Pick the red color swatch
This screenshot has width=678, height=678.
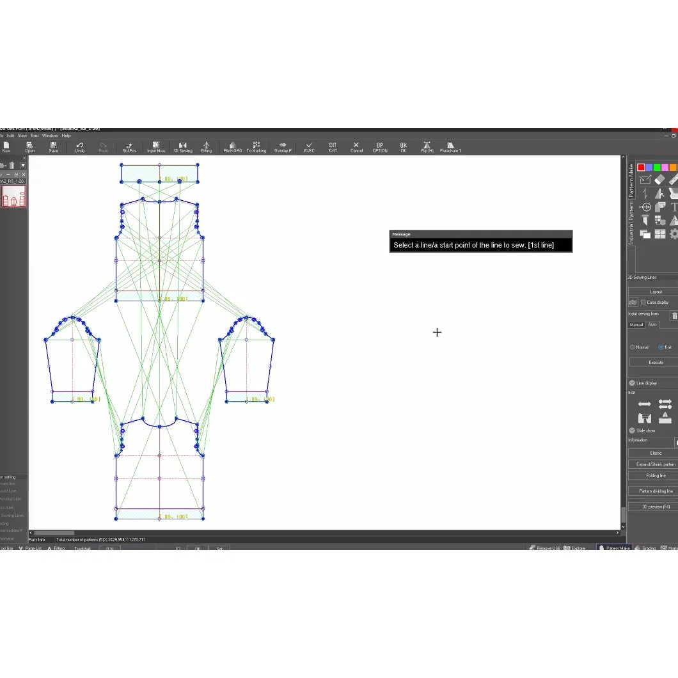pos(641,168)
